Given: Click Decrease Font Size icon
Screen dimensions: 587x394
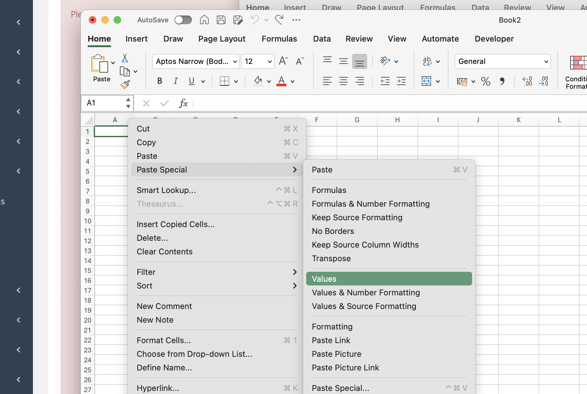Looking at the screenshot, I should (x=300, y=61).
